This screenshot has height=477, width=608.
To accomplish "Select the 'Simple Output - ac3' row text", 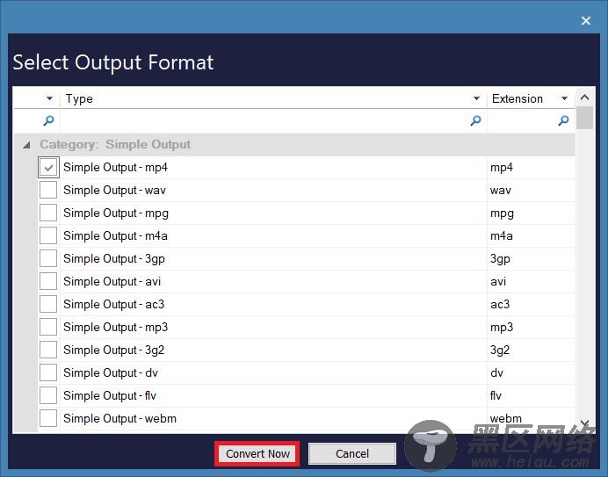I will point(114,305).
